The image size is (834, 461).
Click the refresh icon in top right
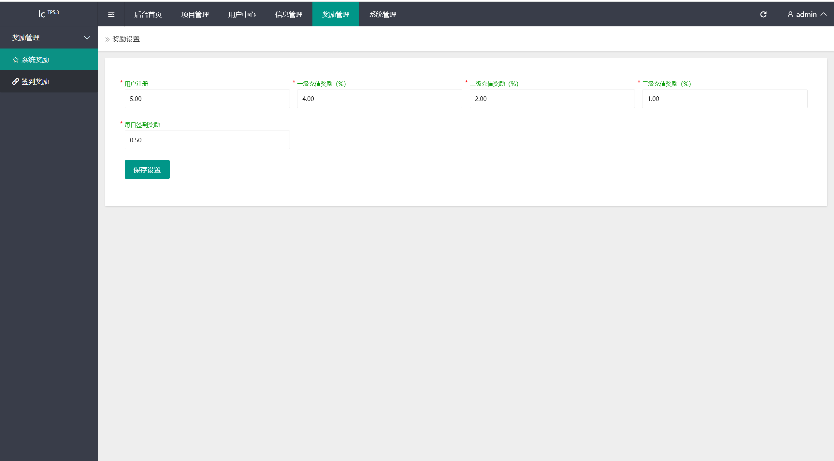click(x=763, y=14)
